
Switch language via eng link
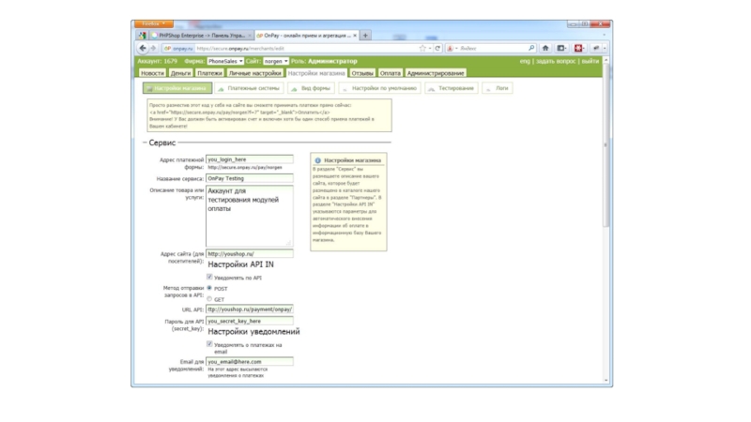pyautogui.click(x=525, y=61)
